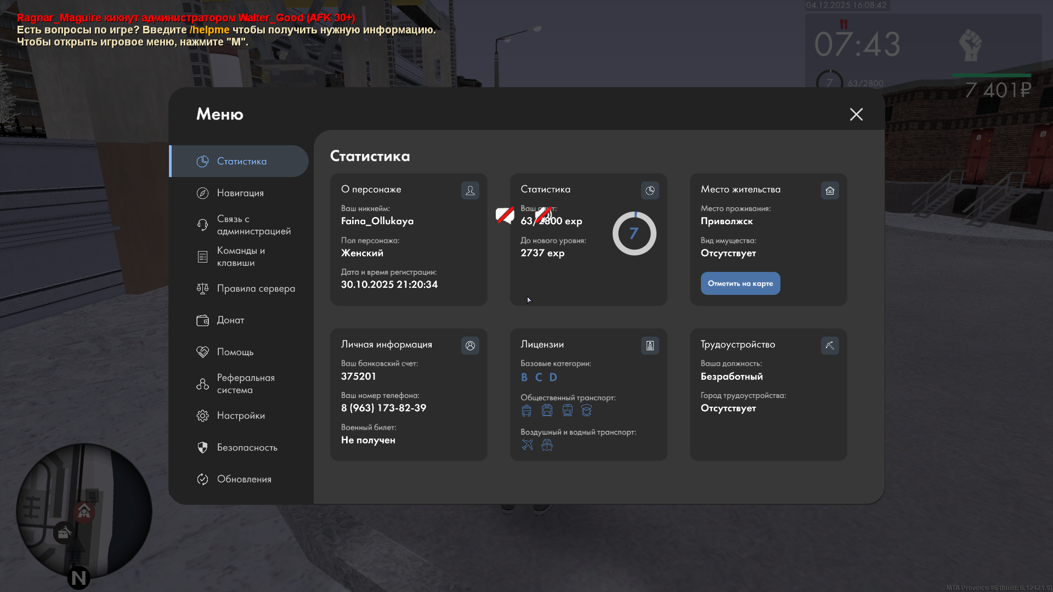Click the level 7 progress ring
Viewport: 1053px width, 592px height.
[634, 234]
